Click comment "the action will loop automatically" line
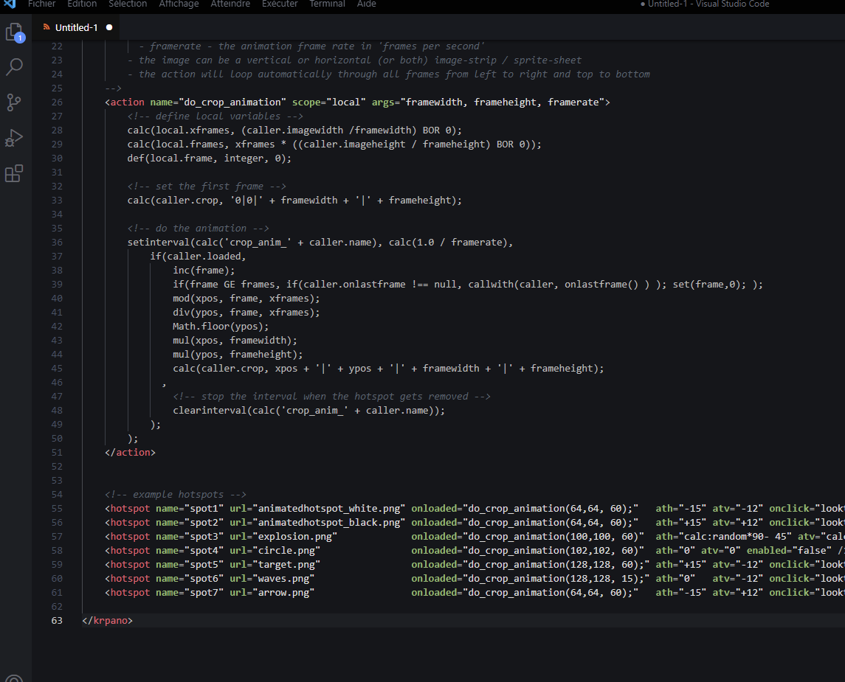The height and width of the screenshot is (682, 845). [388, 74]
